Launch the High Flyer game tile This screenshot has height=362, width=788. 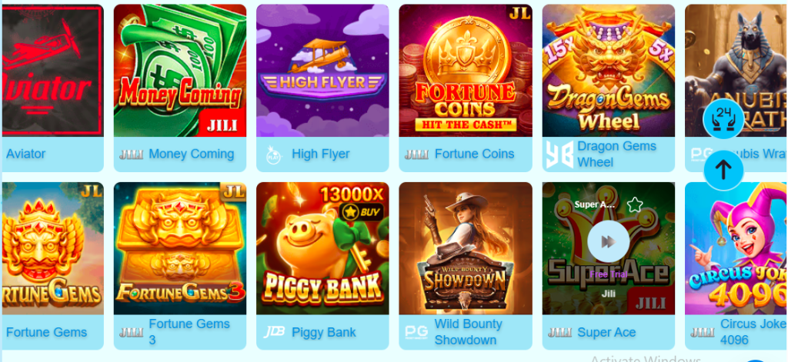click(322, 70)
